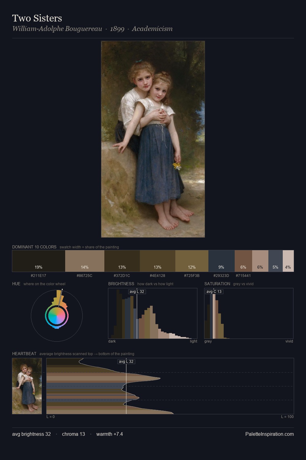Click the year 1899
Screen dimensions: 306x460
117,29
